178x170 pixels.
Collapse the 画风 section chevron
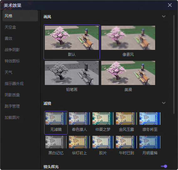tap(164, 16)
